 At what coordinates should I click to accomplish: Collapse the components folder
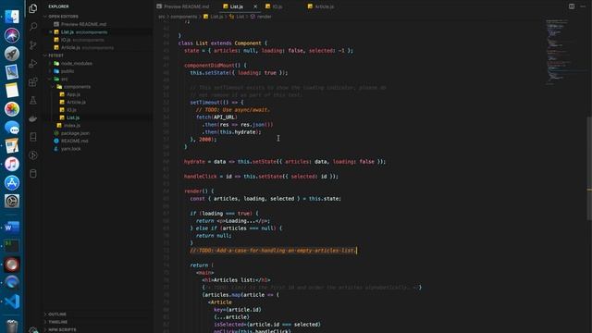77,87
